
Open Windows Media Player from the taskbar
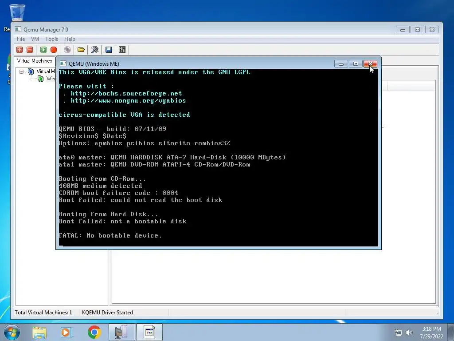[x=66, y=332]
